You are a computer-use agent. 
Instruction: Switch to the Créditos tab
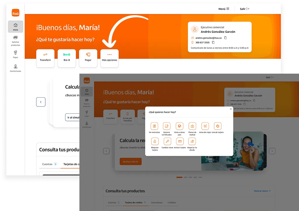click(172, 203)
